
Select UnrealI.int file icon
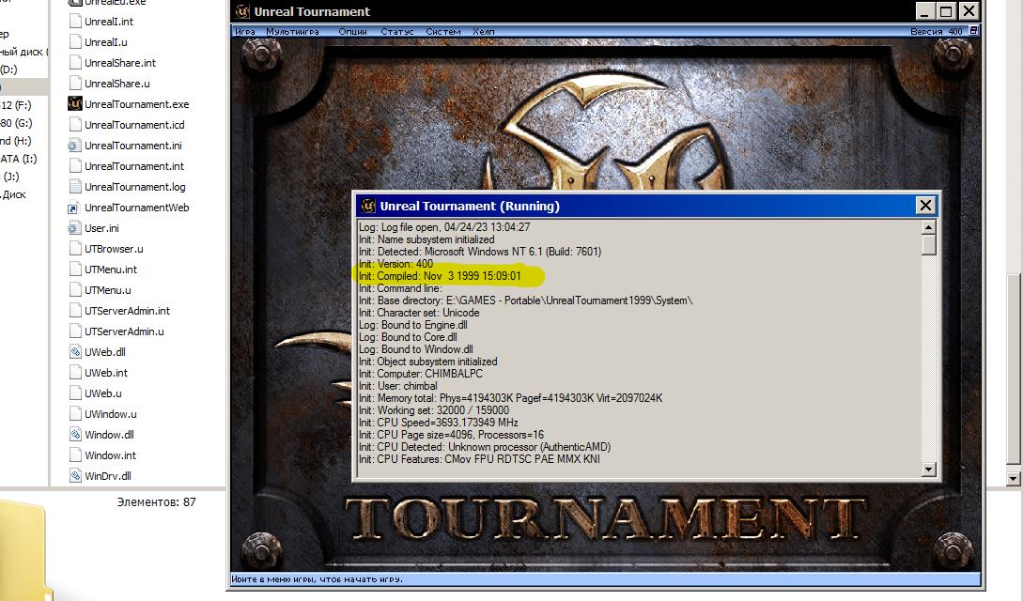click(x=75, y=21)
